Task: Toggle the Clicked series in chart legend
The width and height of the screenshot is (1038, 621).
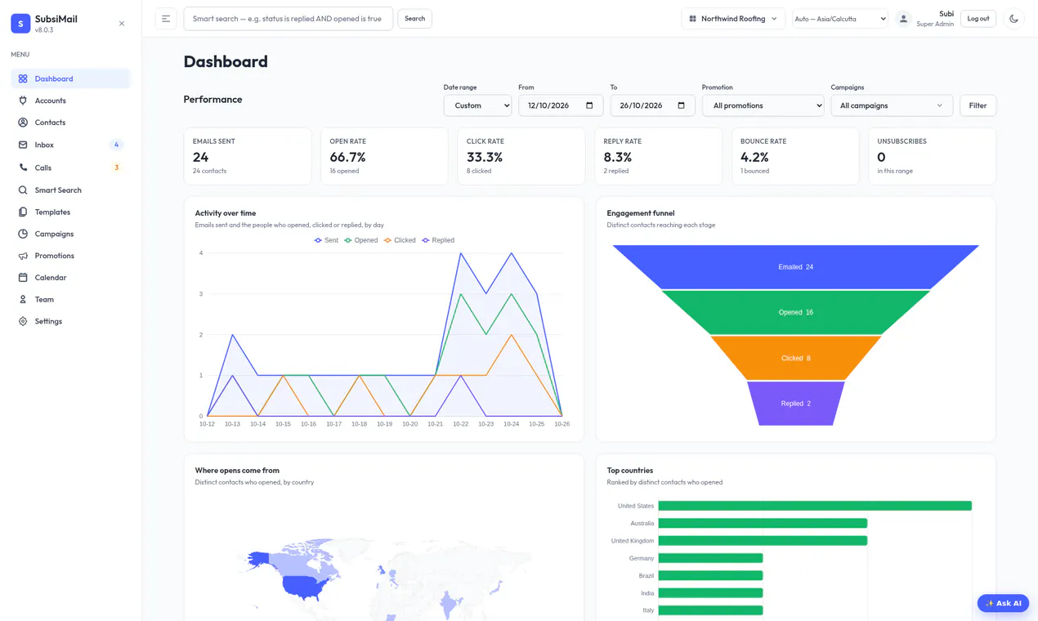Action: click(400, 240)
